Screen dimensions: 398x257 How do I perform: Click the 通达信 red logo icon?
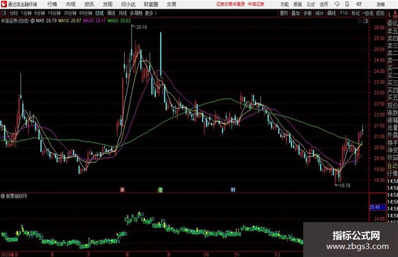tap(3, 4)
